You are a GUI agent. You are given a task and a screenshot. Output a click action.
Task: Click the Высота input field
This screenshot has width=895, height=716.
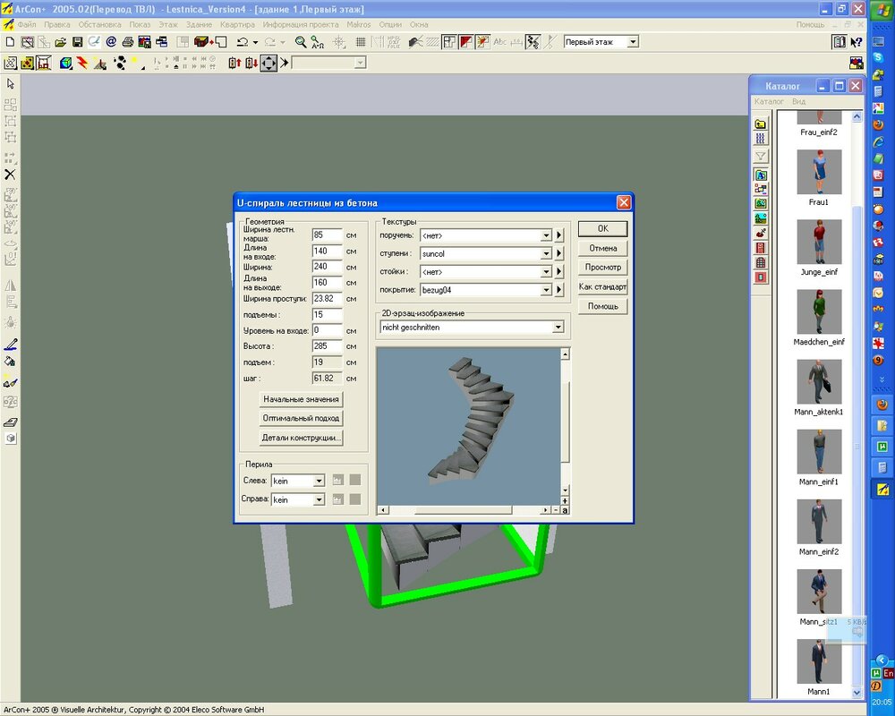pyautogui.click(x=327, y=345)
